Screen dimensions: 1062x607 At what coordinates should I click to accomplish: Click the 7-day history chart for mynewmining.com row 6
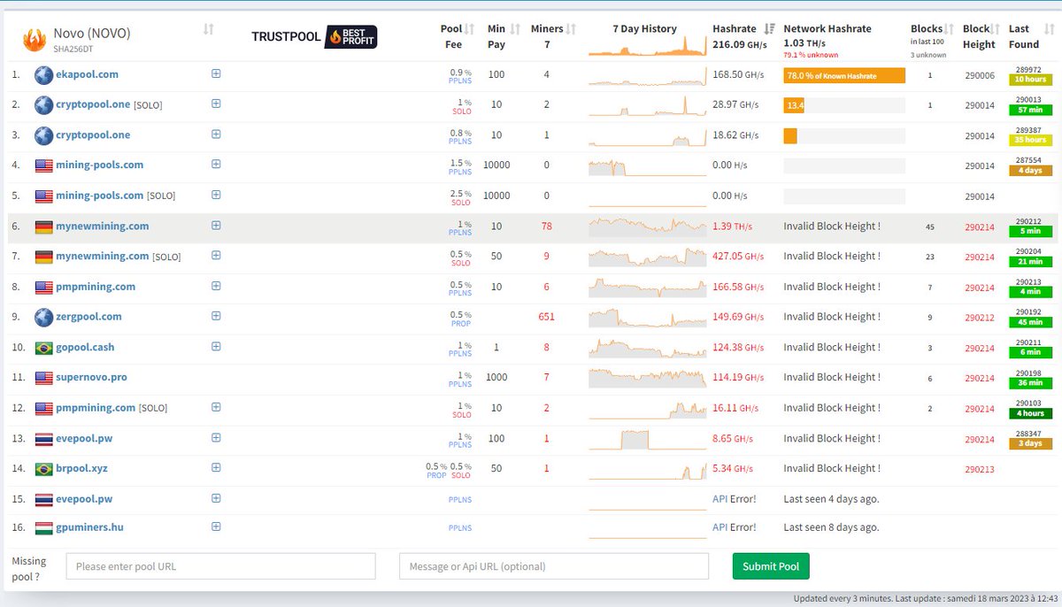[648, 227]
